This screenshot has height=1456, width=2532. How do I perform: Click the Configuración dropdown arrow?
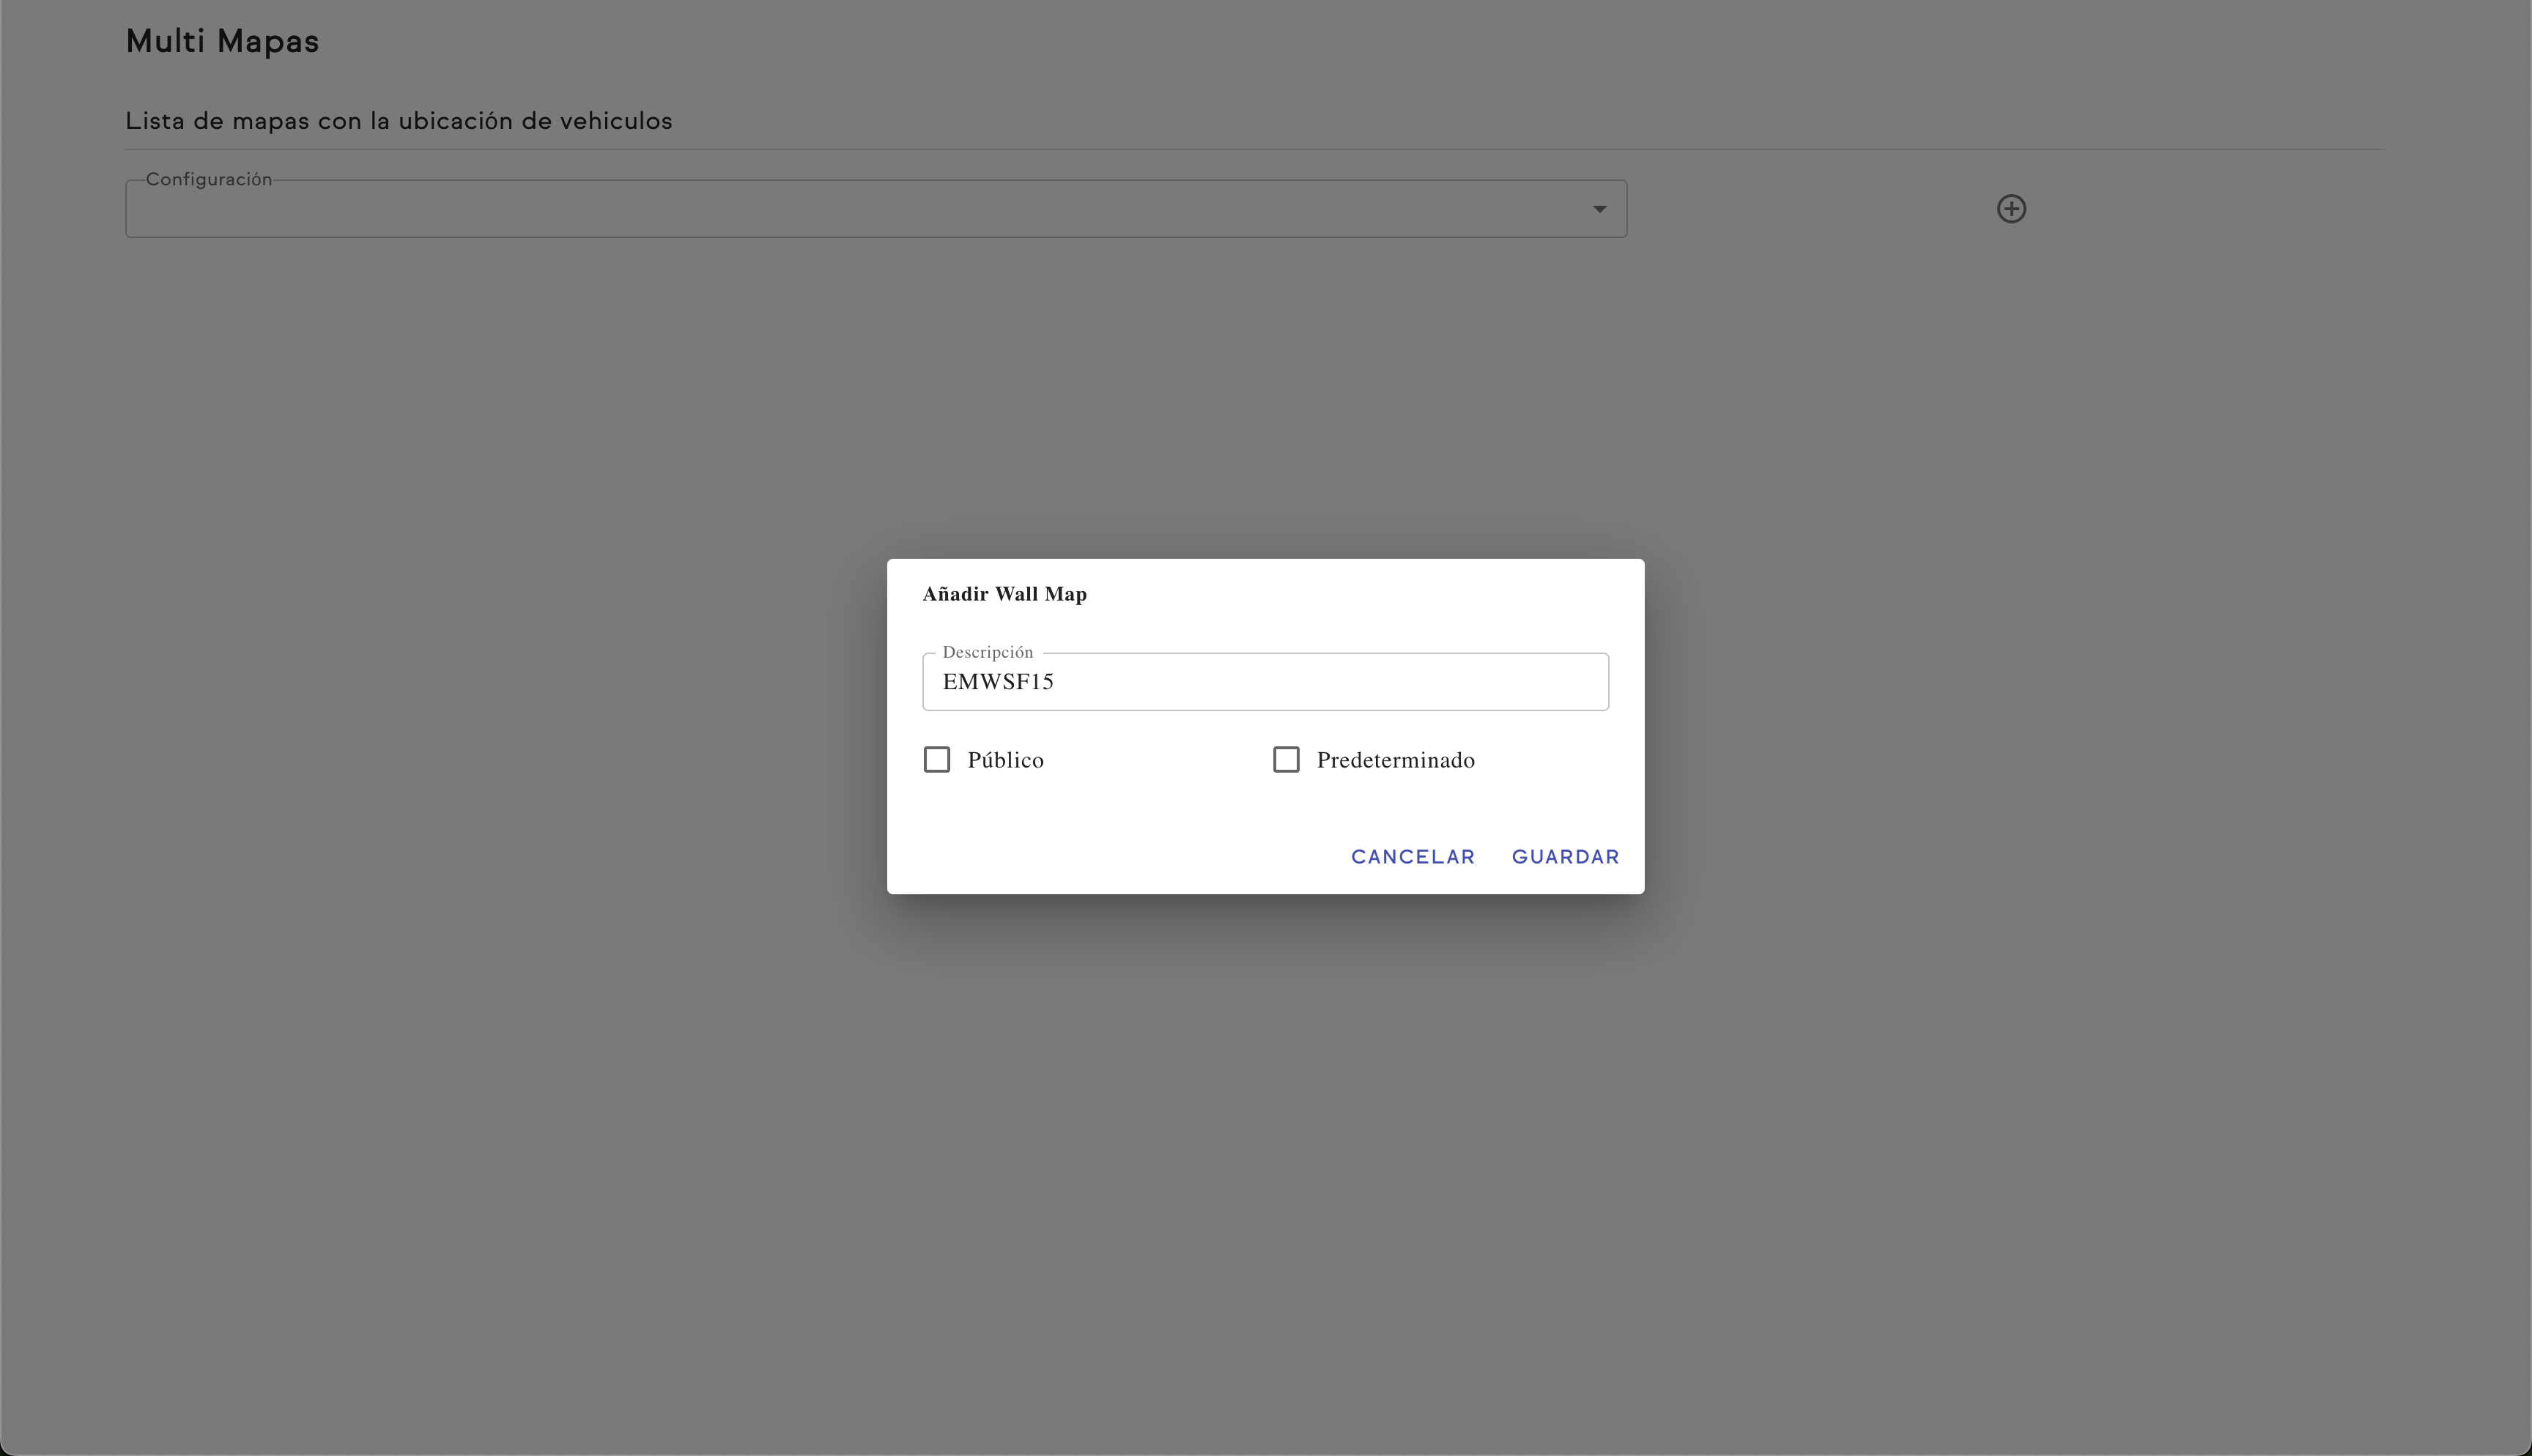coord(1599,209)
